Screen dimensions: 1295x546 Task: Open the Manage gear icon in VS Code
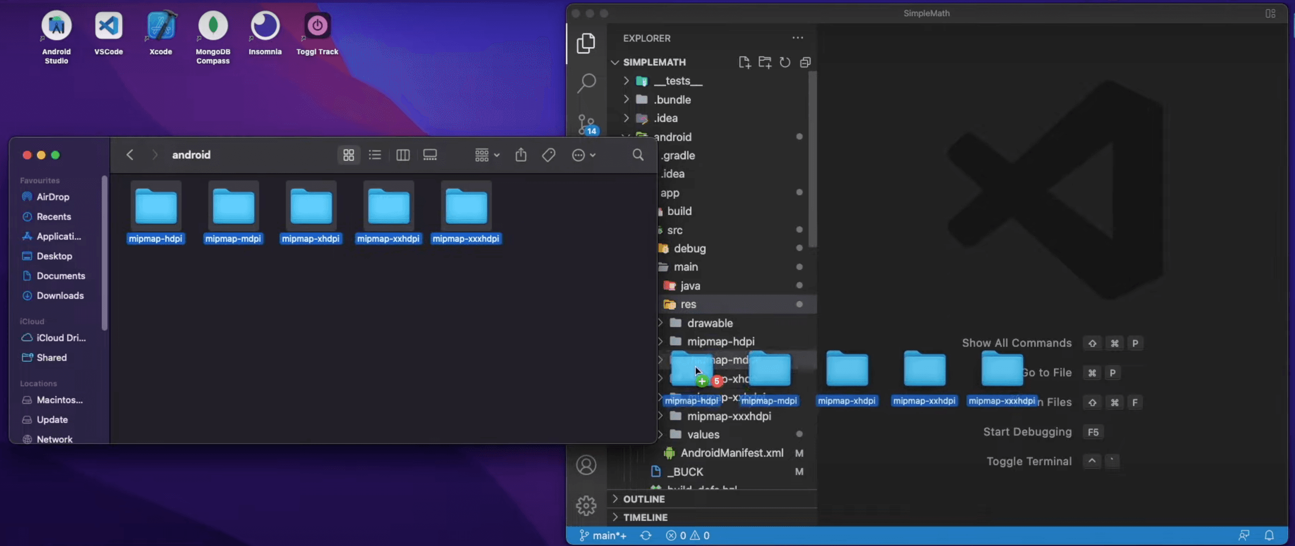pos(586,505)
